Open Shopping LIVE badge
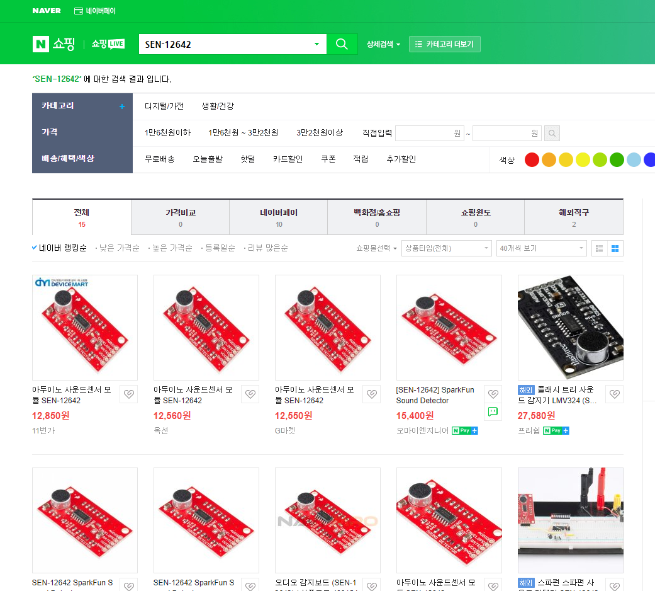The image size is (655, 591). pyautogui.click(x=108, y=44)
